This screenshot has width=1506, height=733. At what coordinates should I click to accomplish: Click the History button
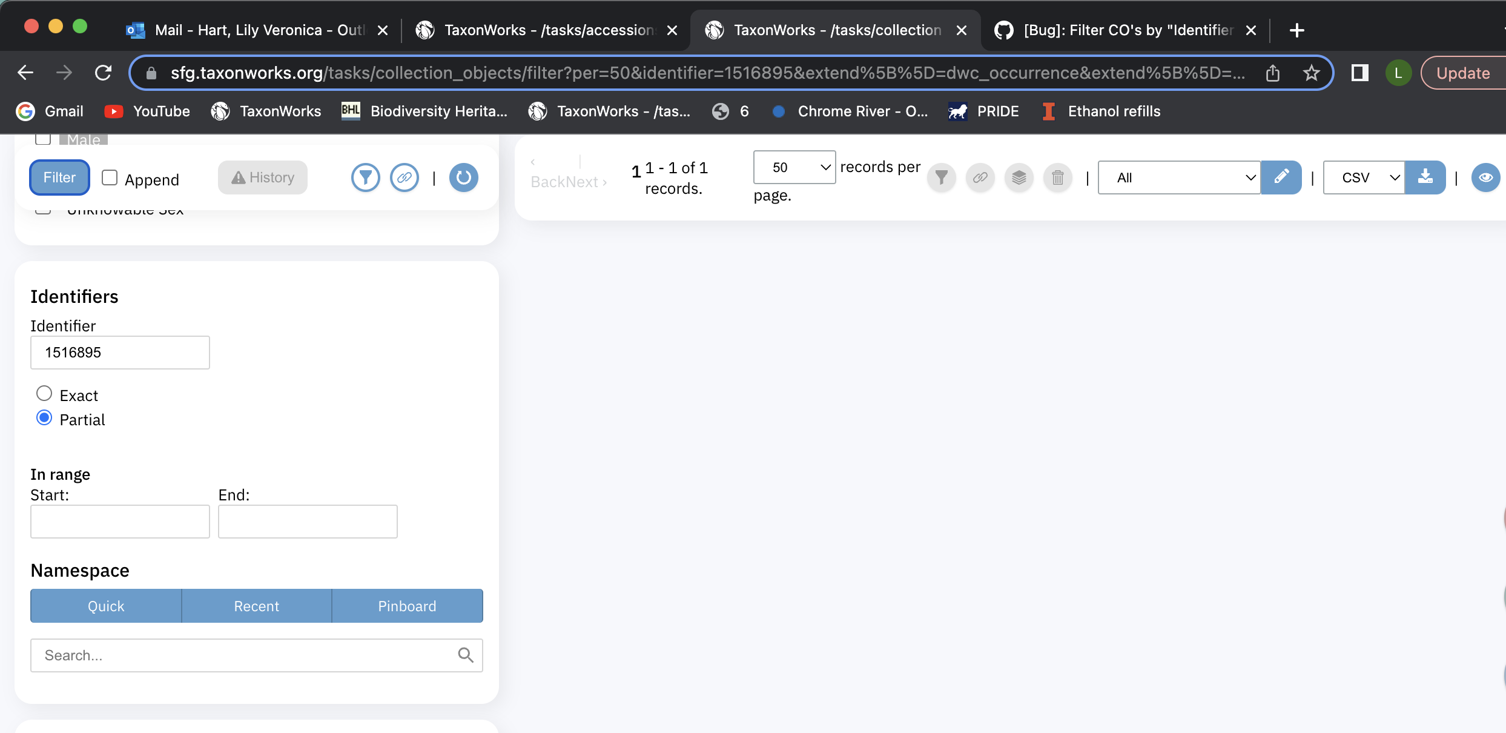click(262, 177)
